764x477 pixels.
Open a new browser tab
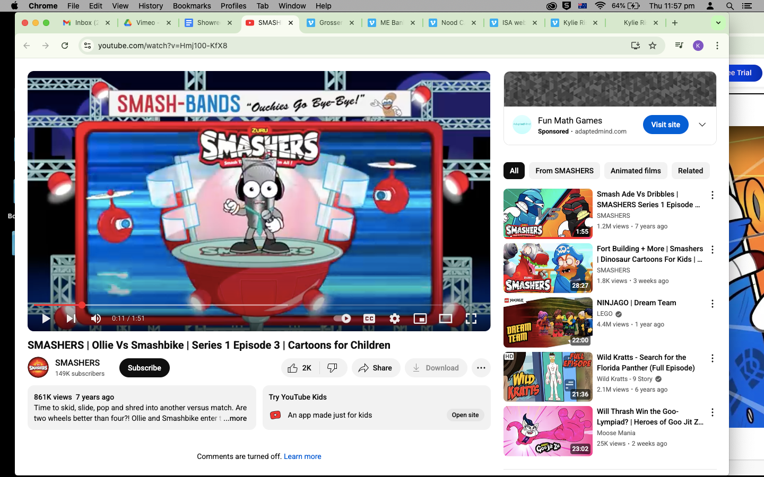675,23
